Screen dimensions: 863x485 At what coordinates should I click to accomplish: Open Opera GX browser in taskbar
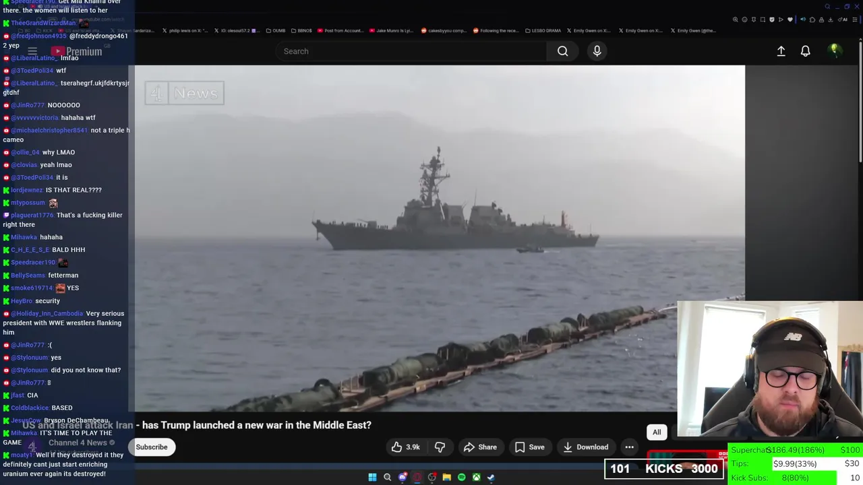[x=417, y=477]
